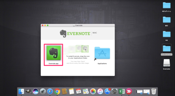Open Safari from the Dock
175x96 pixels.
coord(50,91)
